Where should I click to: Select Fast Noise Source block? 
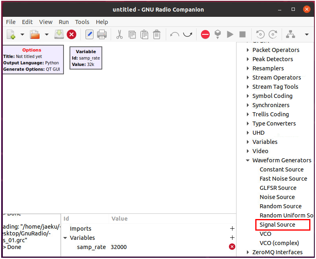[283, 179]
